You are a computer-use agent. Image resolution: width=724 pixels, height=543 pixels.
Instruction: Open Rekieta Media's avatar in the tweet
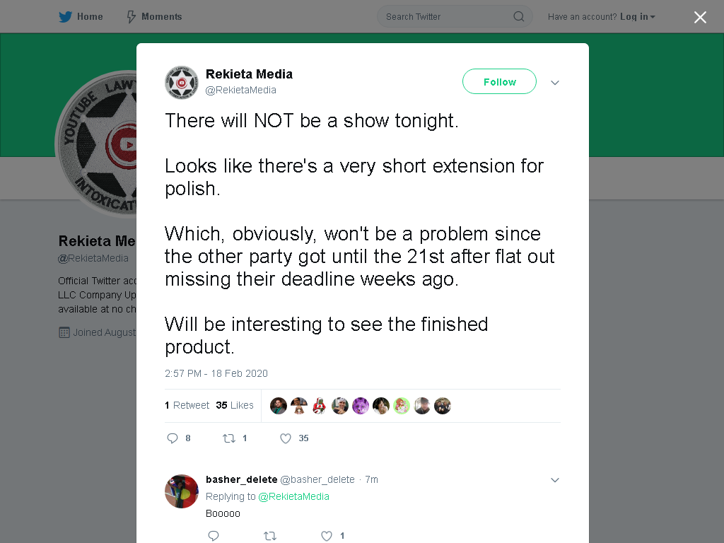point(182,83)
